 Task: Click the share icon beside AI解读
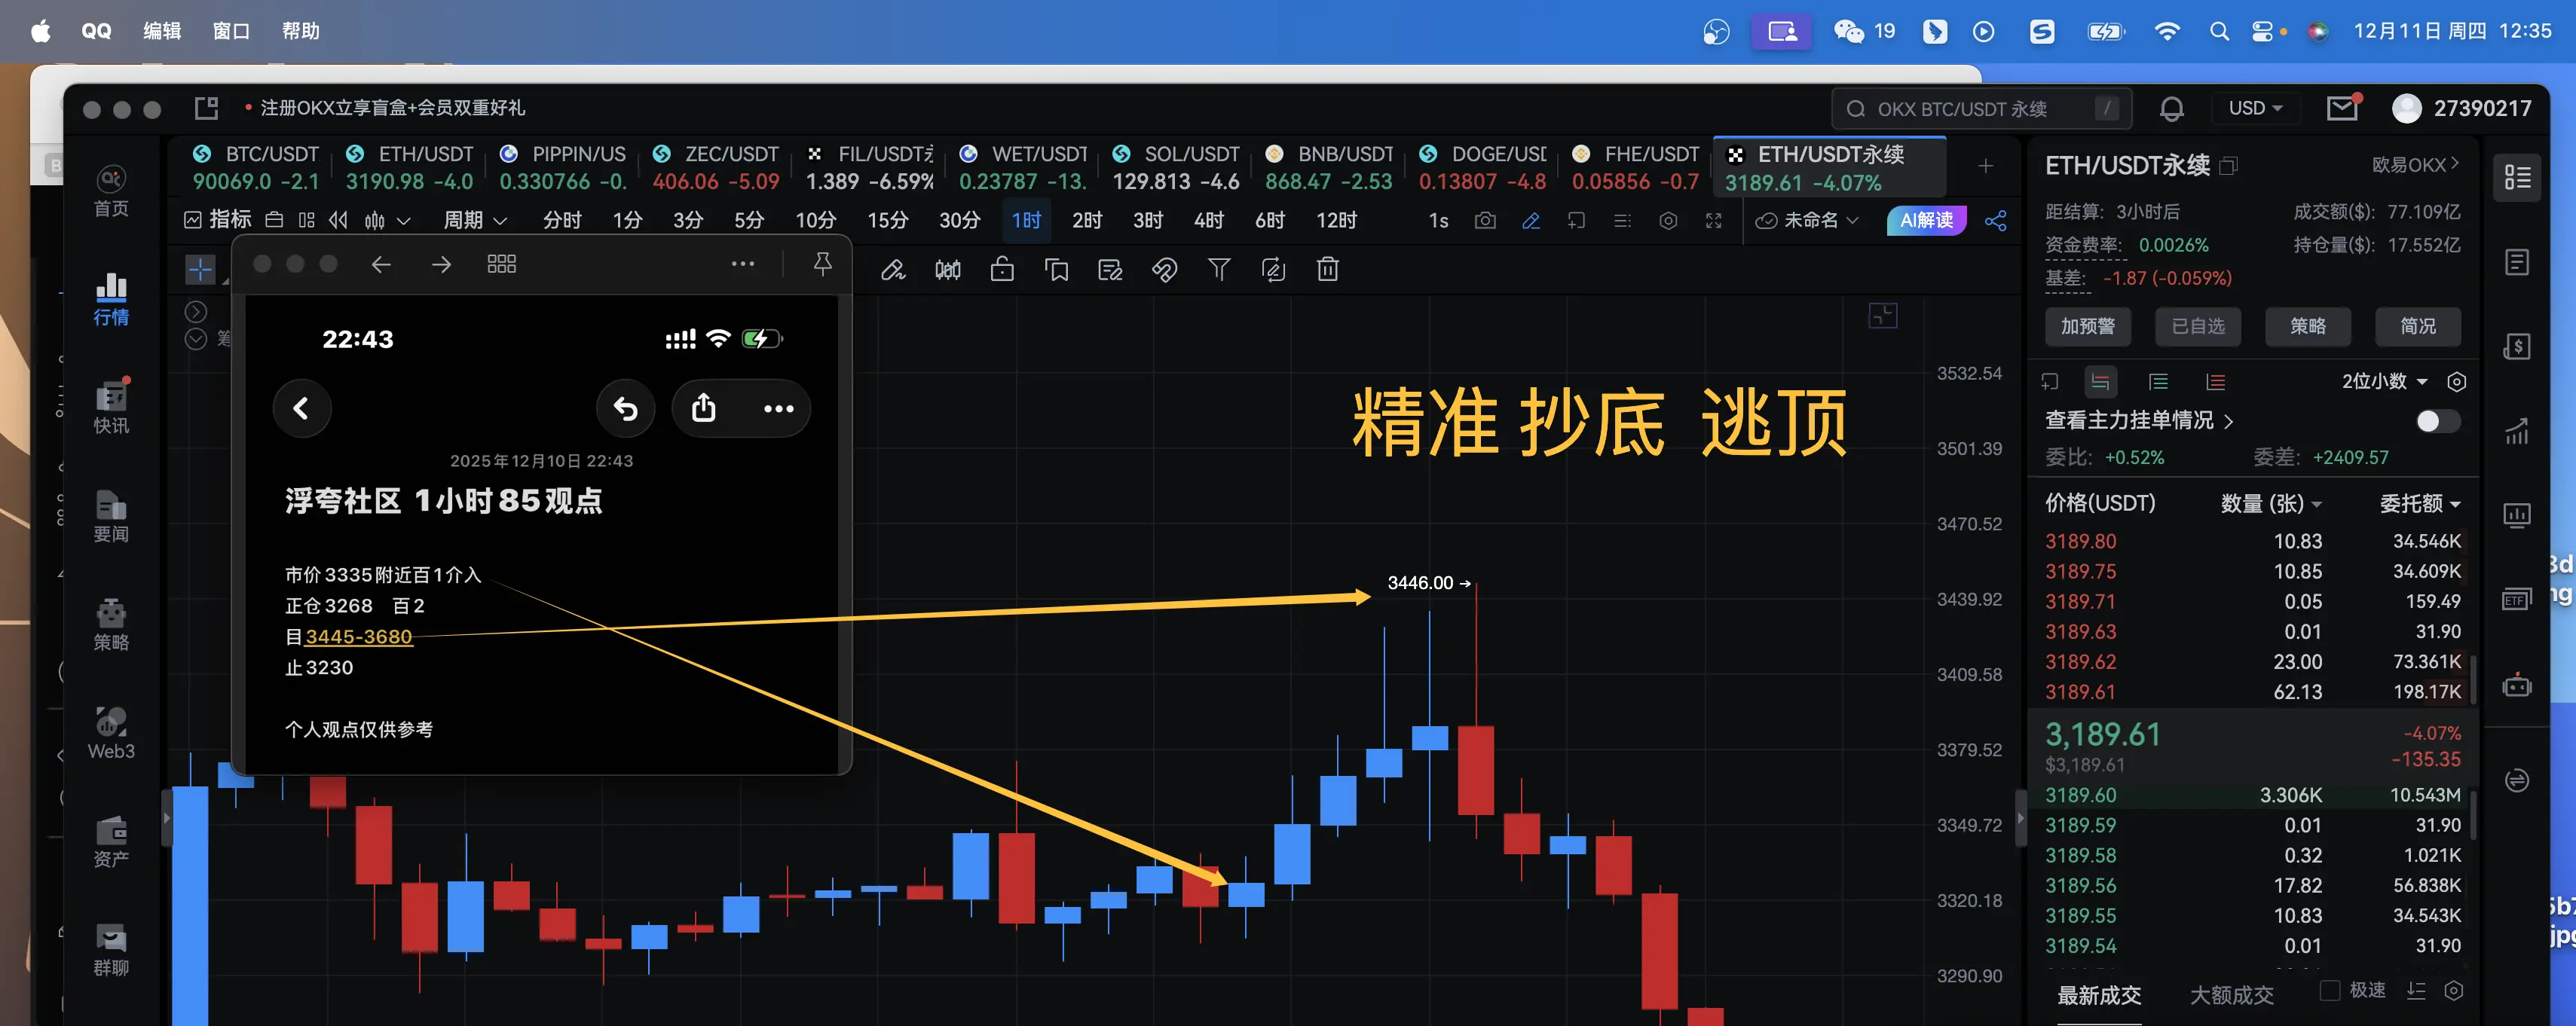[1995, 220]
